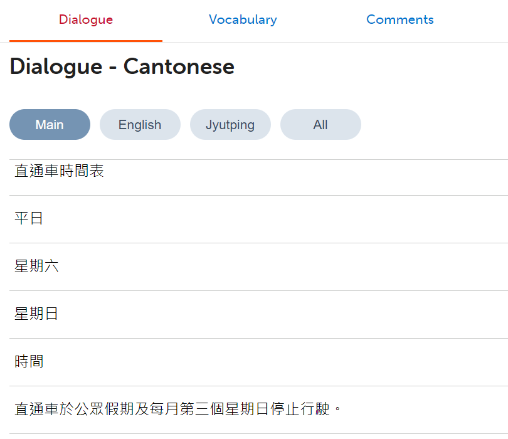Click the blue Comments link
Viewport: 508px width, 439px height.
pos(400,19)
